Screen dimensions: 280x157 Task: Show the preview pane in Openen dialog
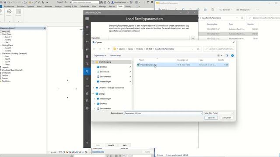[227, 55]
